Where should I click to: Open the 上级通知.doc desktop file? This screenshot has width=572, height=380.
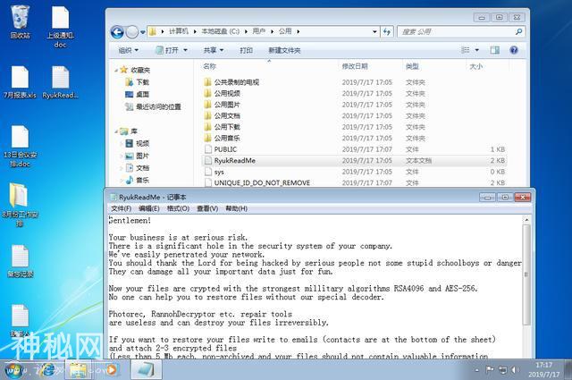60,27
